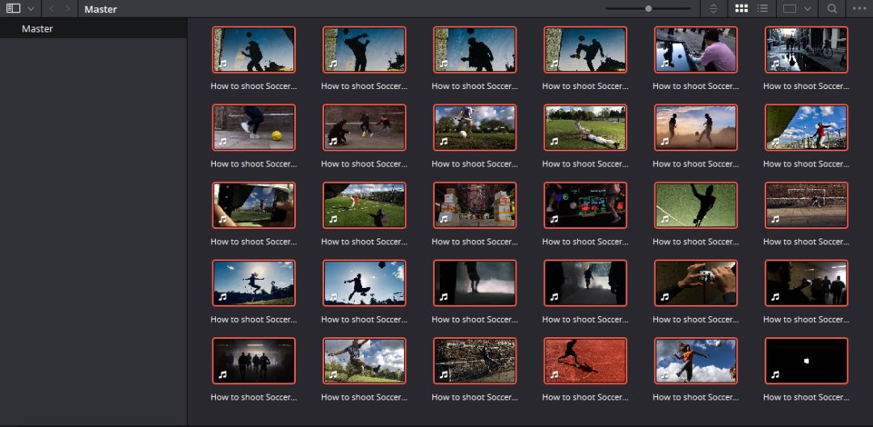Click the audio note icon on the camera hands clip
873x427 pixels.
pyautogui.click(x=664, y=298)
